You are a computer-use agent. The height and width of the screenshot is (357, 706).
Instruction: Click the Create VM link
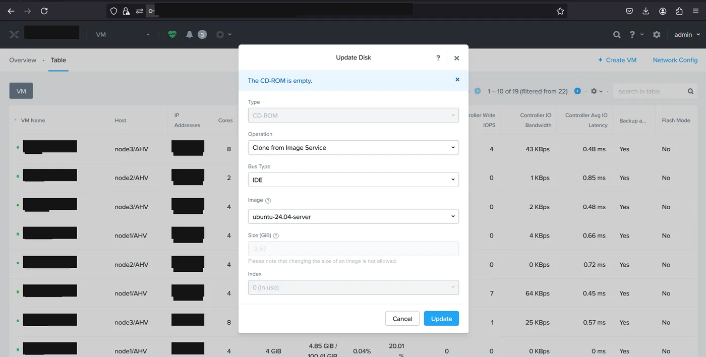[x=617, y=60]
